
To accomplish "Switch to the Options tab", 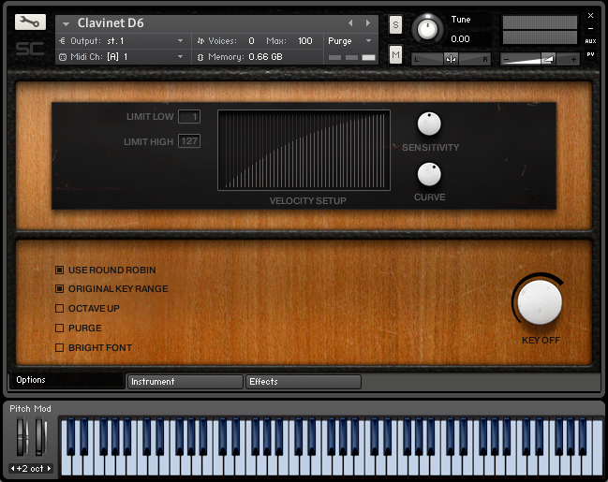I will tap(67, 381).
